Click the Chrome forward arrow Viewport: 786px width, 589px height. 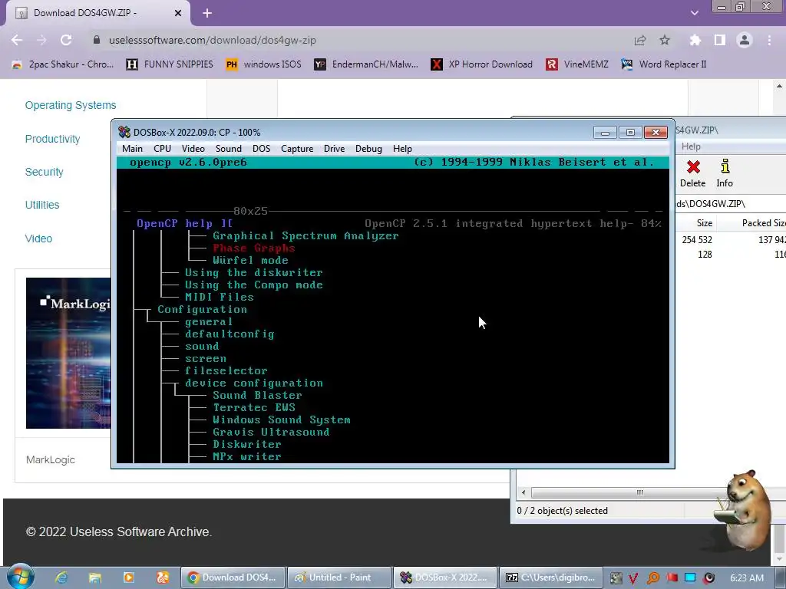(41, 40)
